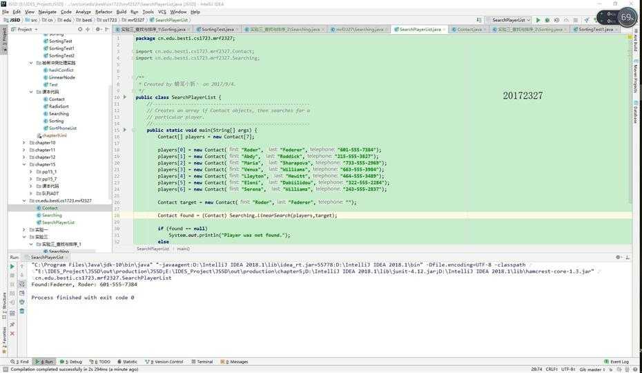This screenshot has width=642, height=373.
Task: Click the main() breadcrumb below the editor
Action: click(183, 249)
